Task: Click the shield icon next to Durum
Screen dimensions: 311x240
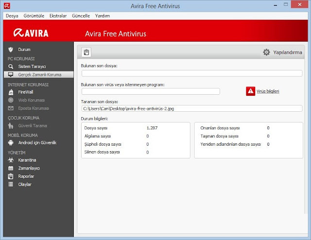Action: tap(11, 50)
